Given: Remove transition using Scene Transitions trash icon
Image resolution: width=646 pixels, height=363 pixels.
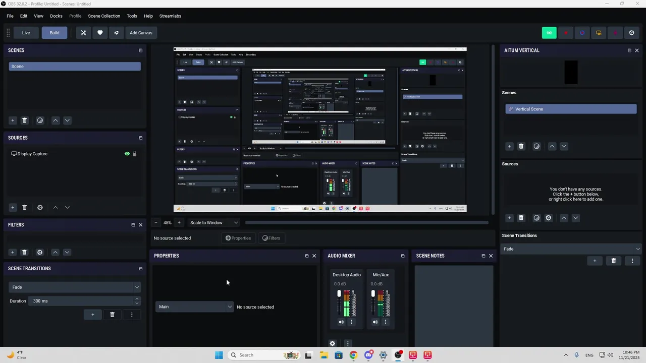Looking at the screenshot, I should tap(112, 315).
